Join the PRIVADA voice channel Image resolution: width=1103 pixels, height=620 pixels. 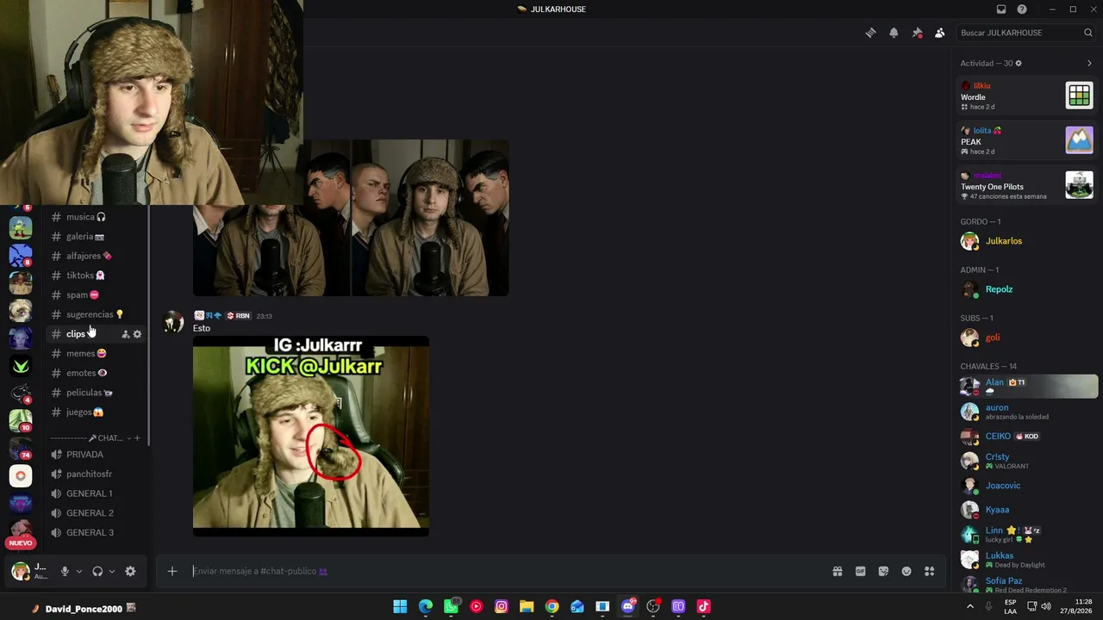coord(96,455)
